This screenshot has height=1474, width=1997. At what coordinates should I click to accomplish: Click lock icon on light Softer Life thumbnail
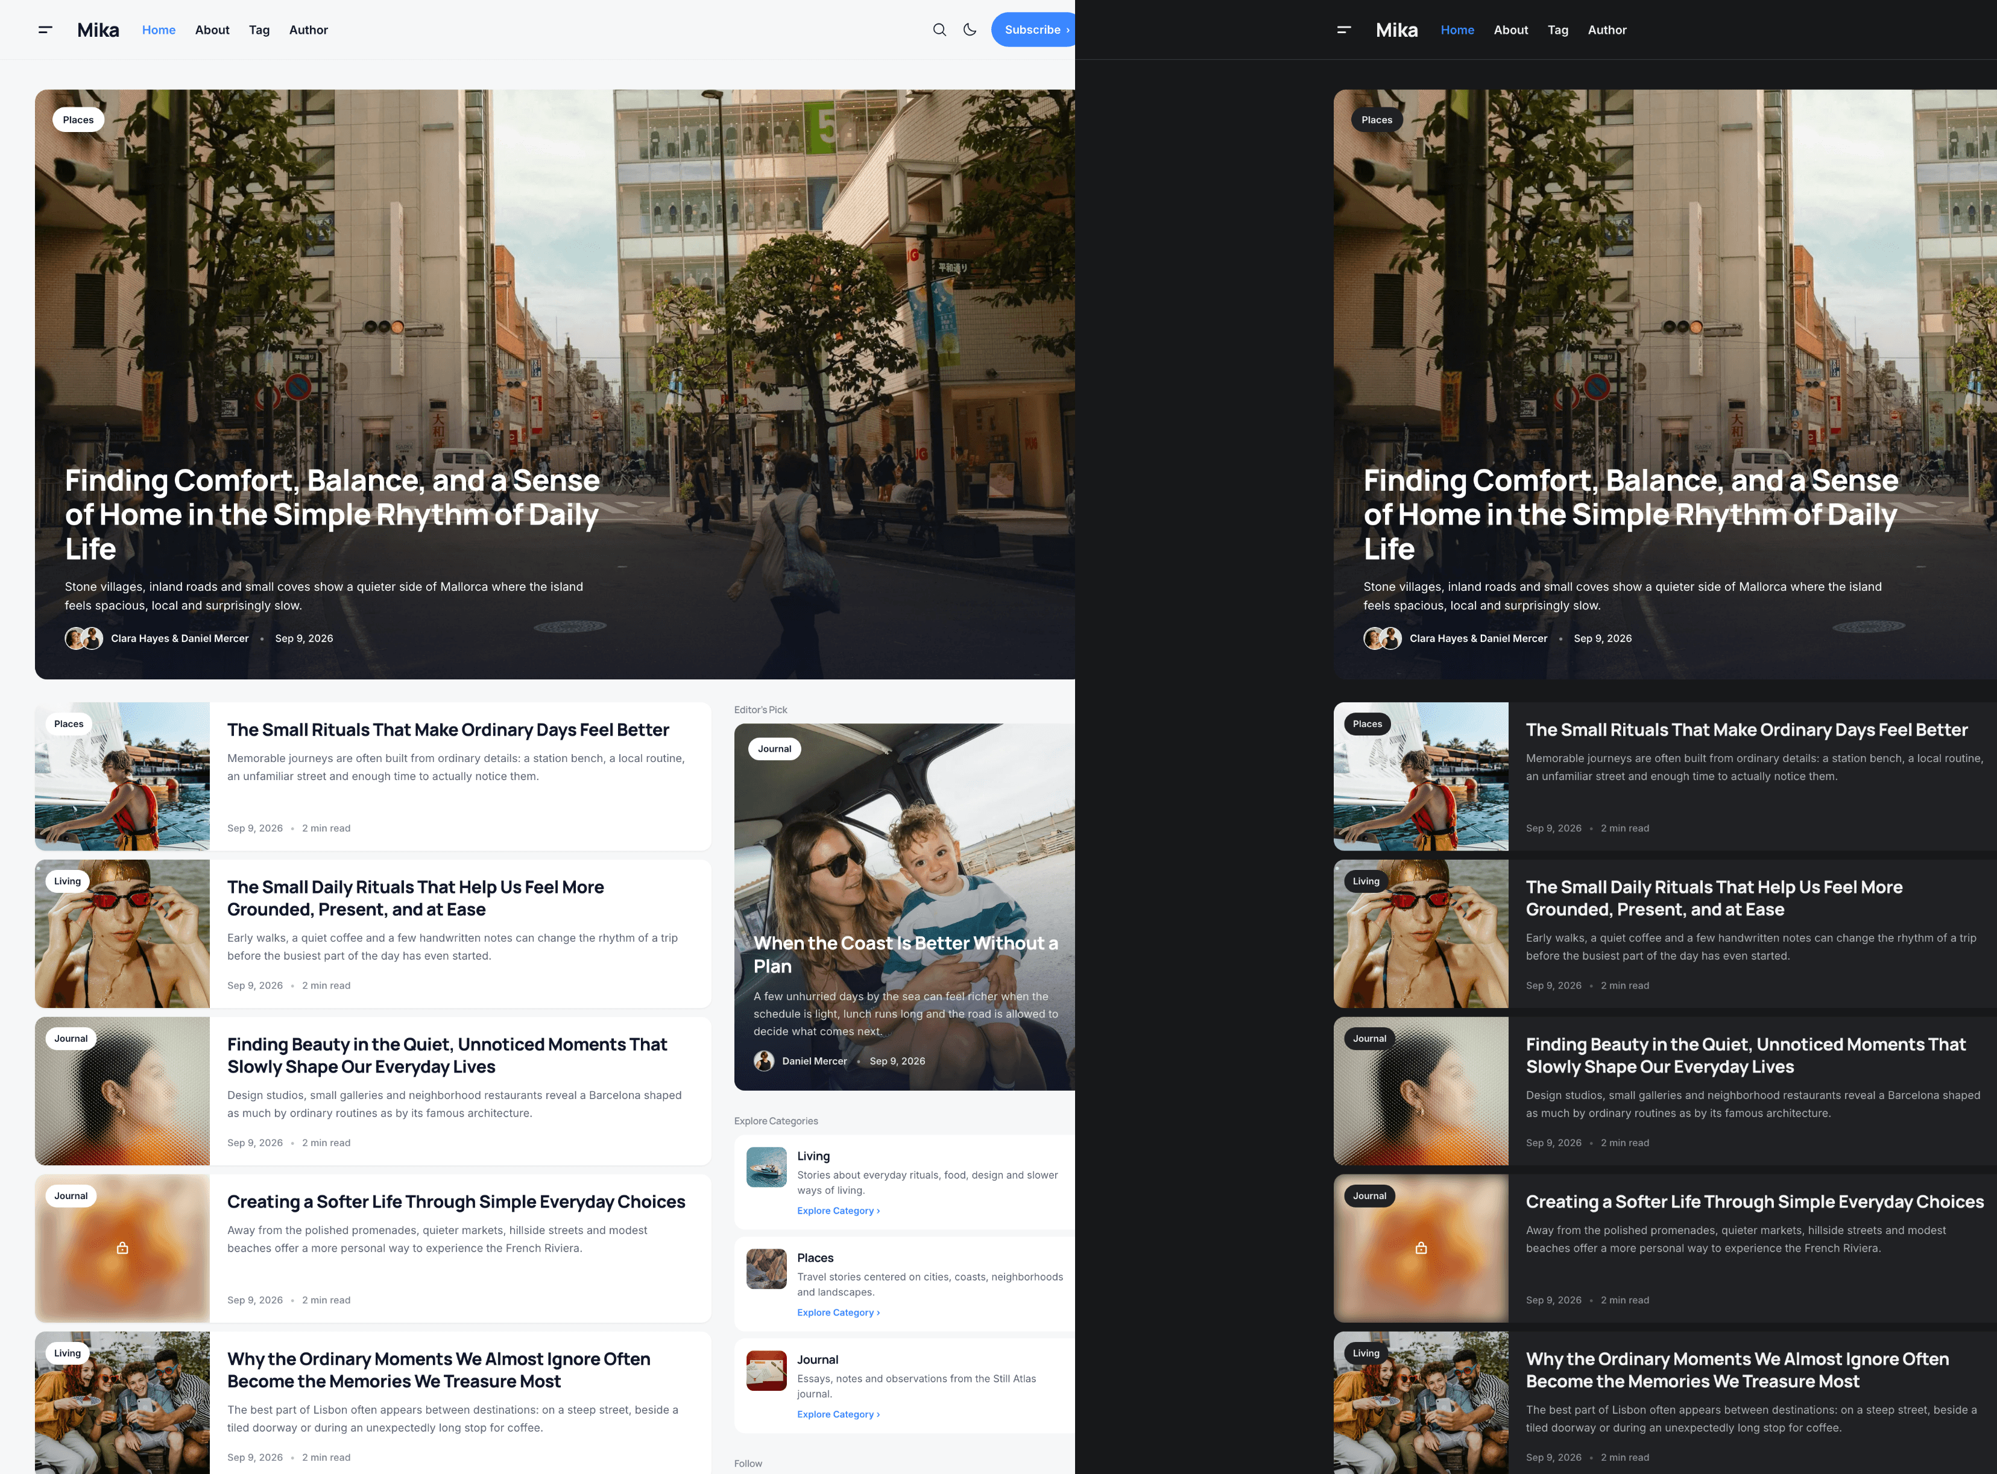click(122, 1247)
